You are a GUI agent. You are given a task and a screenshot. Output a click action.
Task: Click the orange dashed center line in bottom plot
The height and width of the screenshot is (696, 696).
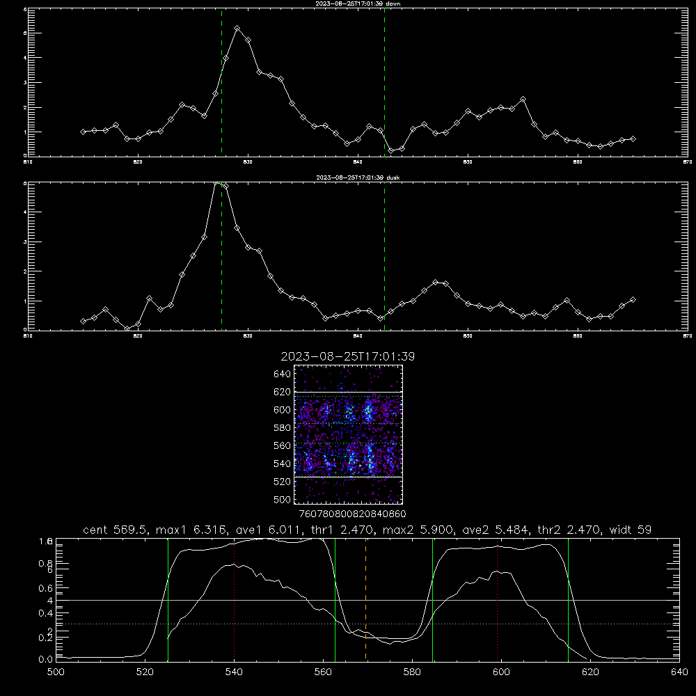pos(366,599)
